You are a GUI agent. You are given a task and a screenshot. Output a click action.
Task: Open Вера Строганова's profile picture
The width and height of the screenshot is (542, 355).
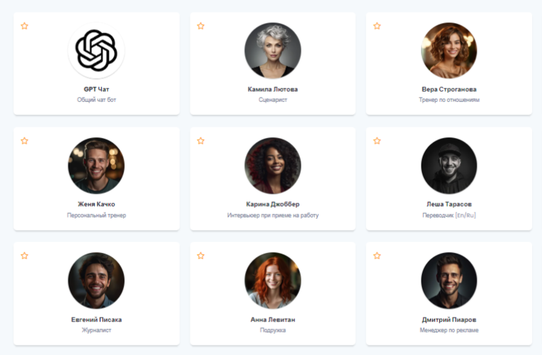coord(449,51)
